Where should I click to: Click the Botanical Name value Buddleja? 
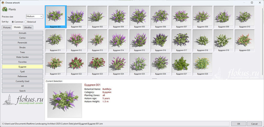tap(107, 89)
